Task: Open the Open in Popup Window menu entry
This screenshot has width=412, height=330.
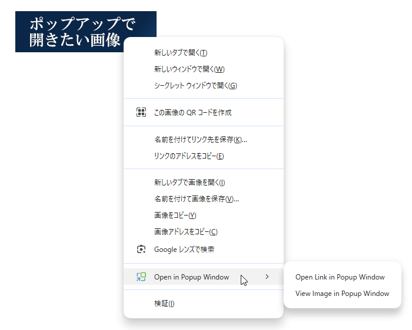Action: 204,277
